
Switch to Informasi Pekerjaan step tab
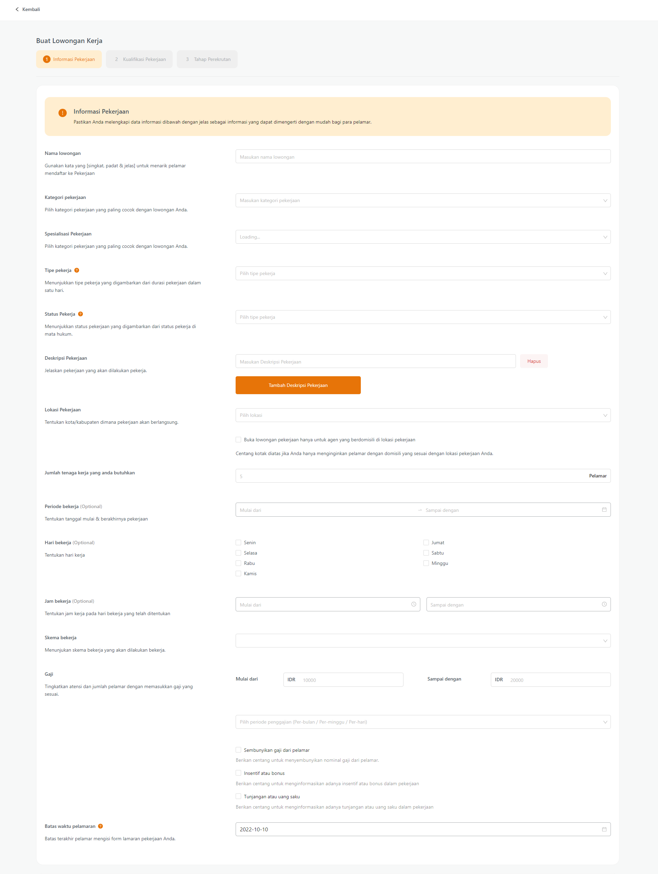69,59
